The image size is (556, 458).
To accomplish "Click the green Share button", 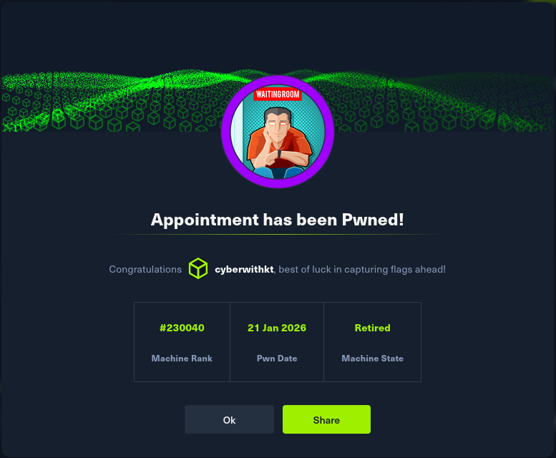I will click(326, 419).
